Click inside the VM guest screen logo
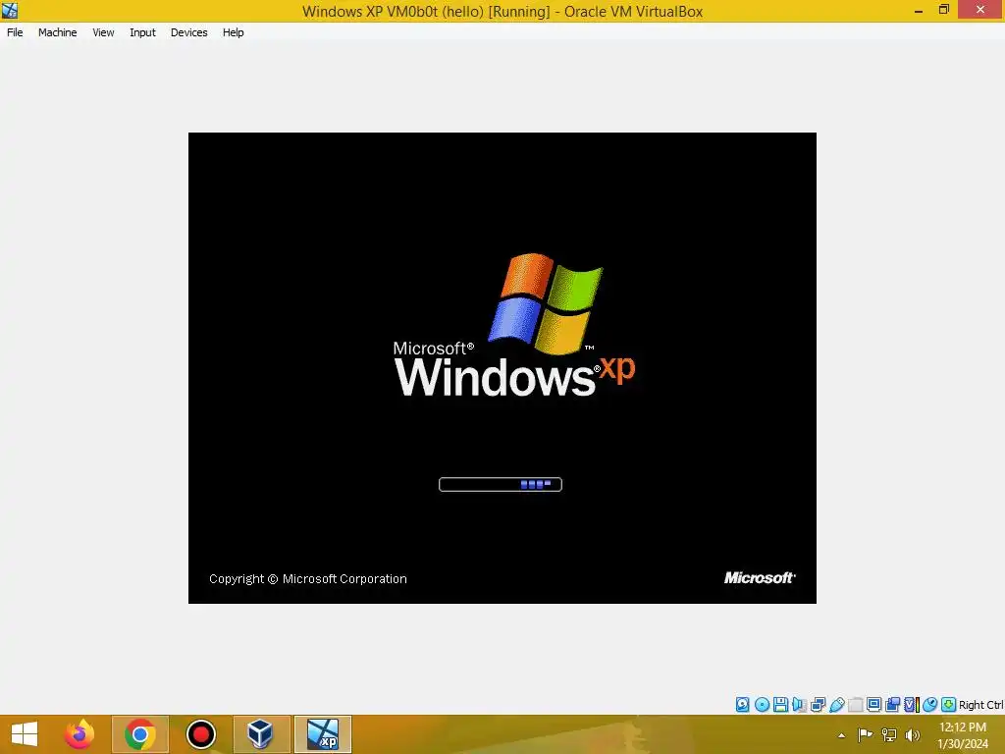The height and width of the screenshot is (754, 1005). (x=514, y=325)
